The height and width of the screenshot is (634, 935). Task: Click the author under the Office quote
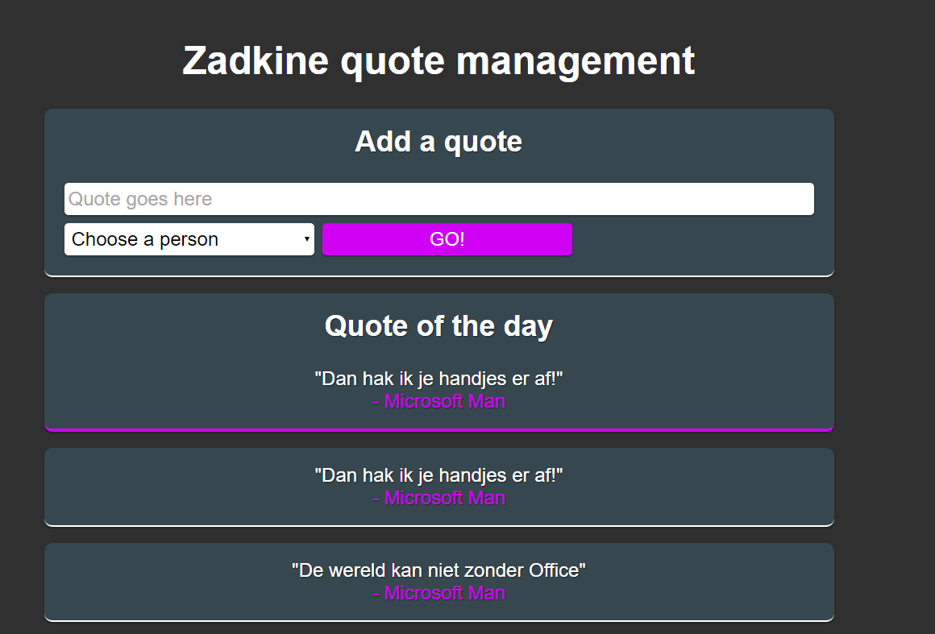coord(438,593)
